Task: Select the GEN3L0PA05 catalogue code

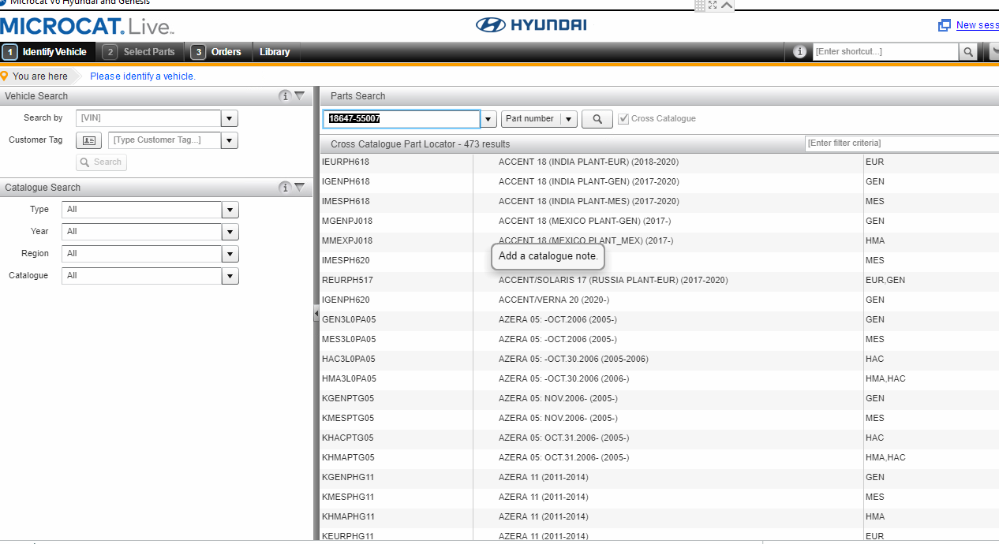Action: coord(349,320)
